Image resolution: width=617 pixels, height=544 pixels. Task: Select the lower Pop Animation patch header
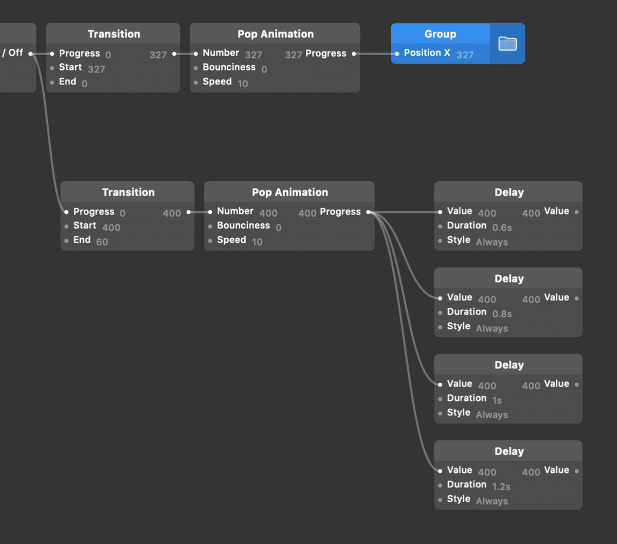click(x=289, y=192)
